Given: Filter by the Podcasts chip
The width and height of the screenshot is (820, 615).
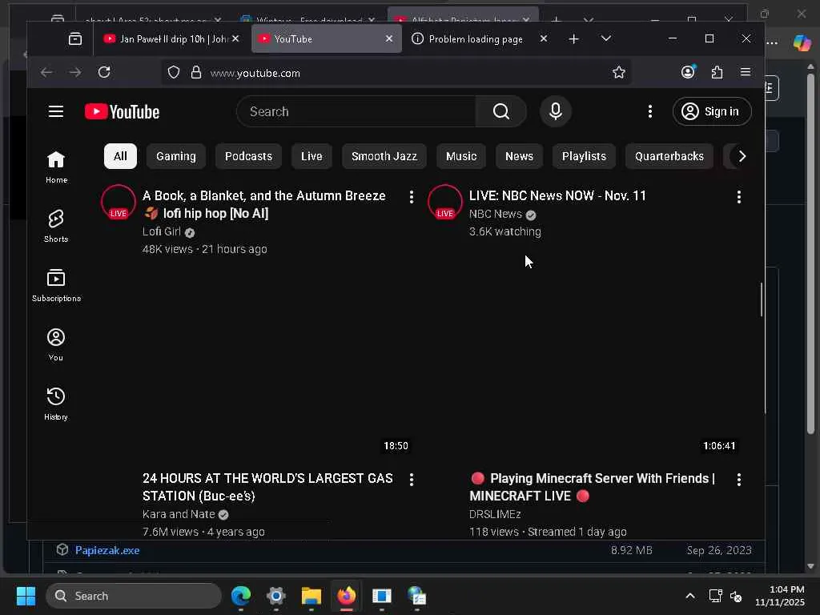Looking at the screenshot, I should click(x=248, y=156).
